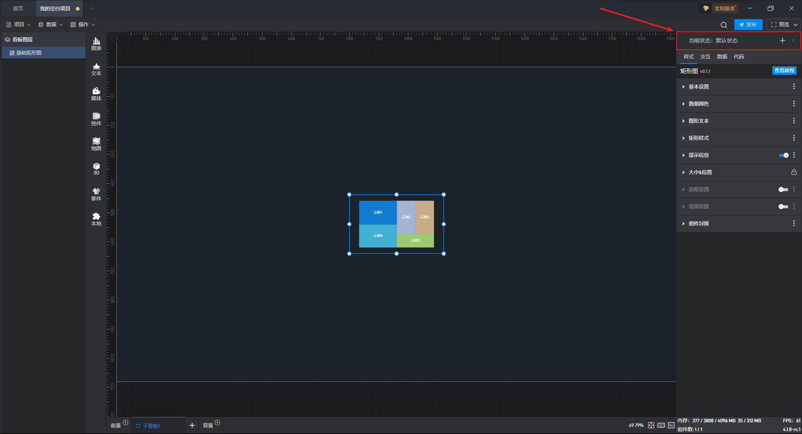Add a new state with plus icon
Image resolution: width=802 pixels, height=434 pixels.
(782, 40)
